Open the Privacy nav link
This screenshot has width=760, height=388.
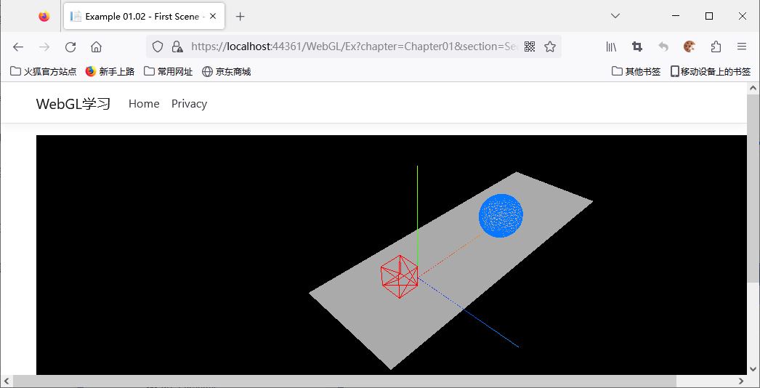tap(189, 104)
